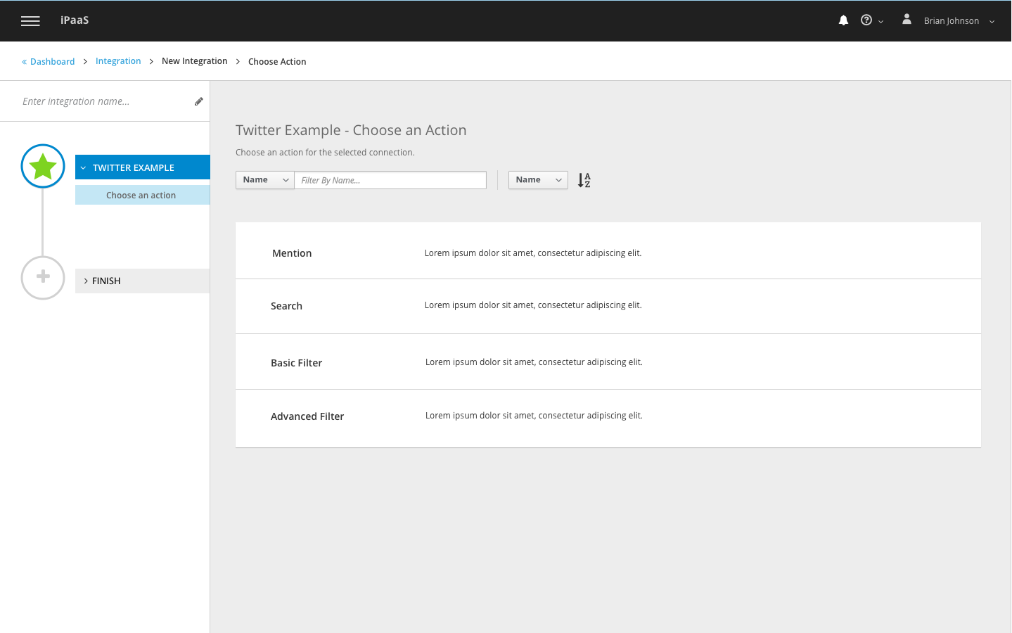Open the Name sort-by dropdown
Image resolution: width=1012 pixels, height=633 pixels.
(x=538, y=180)
